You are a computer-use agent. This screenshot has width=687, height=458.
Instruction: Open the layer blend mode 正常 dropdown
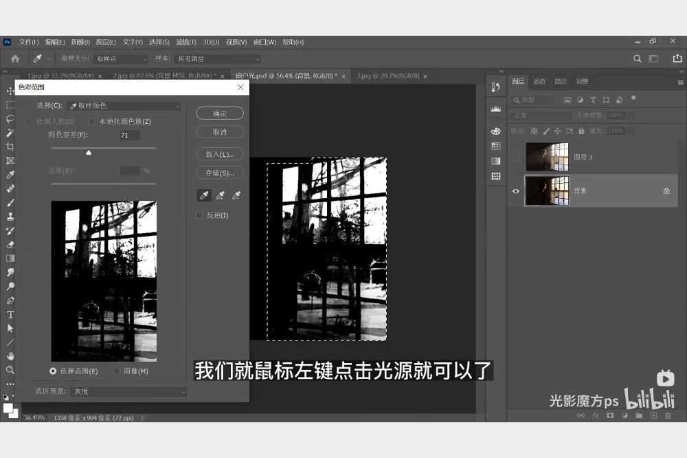pyautogui.click(x=541, y=116)
